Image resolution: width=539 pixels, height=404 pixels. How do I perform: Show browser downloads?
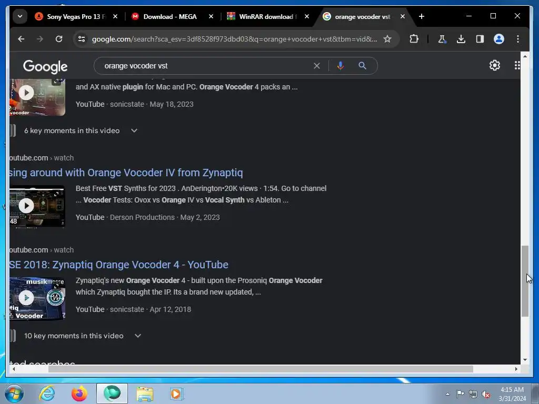(x=461, y=39)
